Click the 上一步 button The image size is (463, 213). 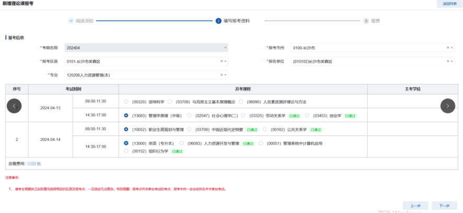[415, 206]
